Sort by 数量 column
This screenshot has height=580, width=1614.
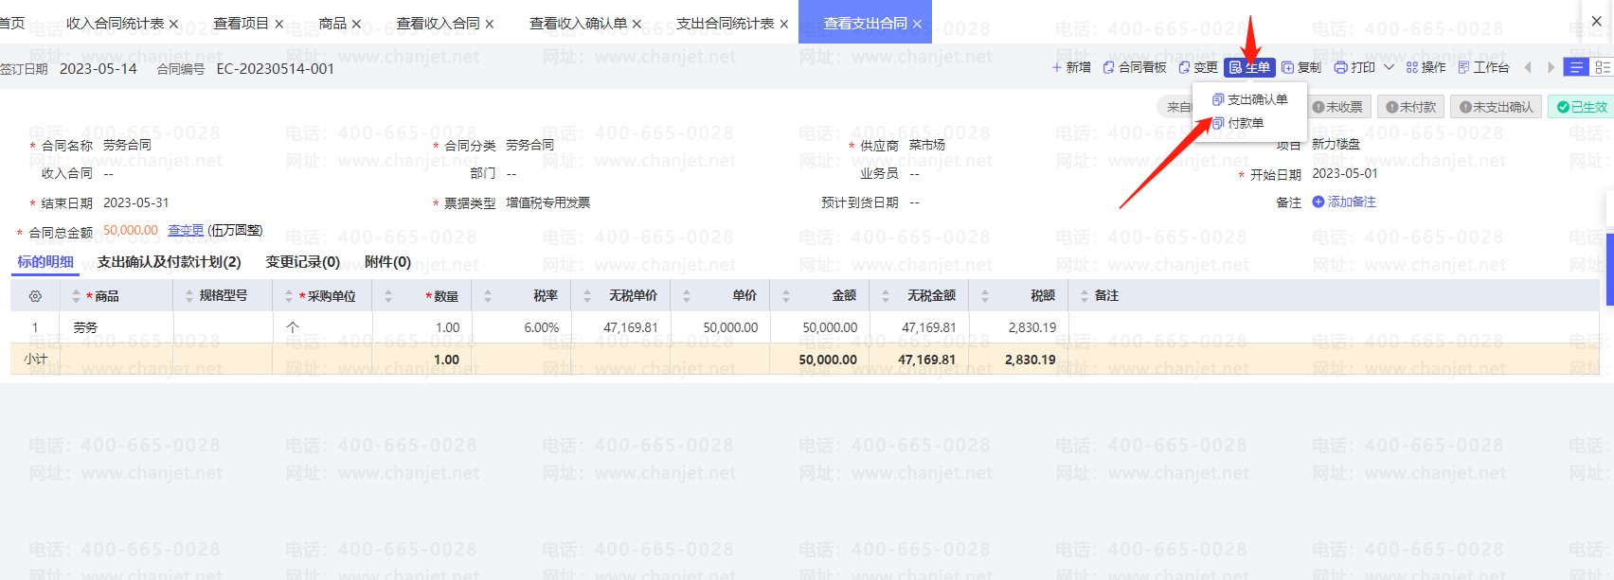(388, 296)
